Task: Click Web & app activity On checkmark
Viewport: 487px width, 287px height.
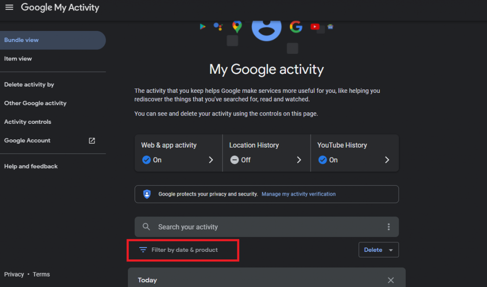Action: [146, 160]
